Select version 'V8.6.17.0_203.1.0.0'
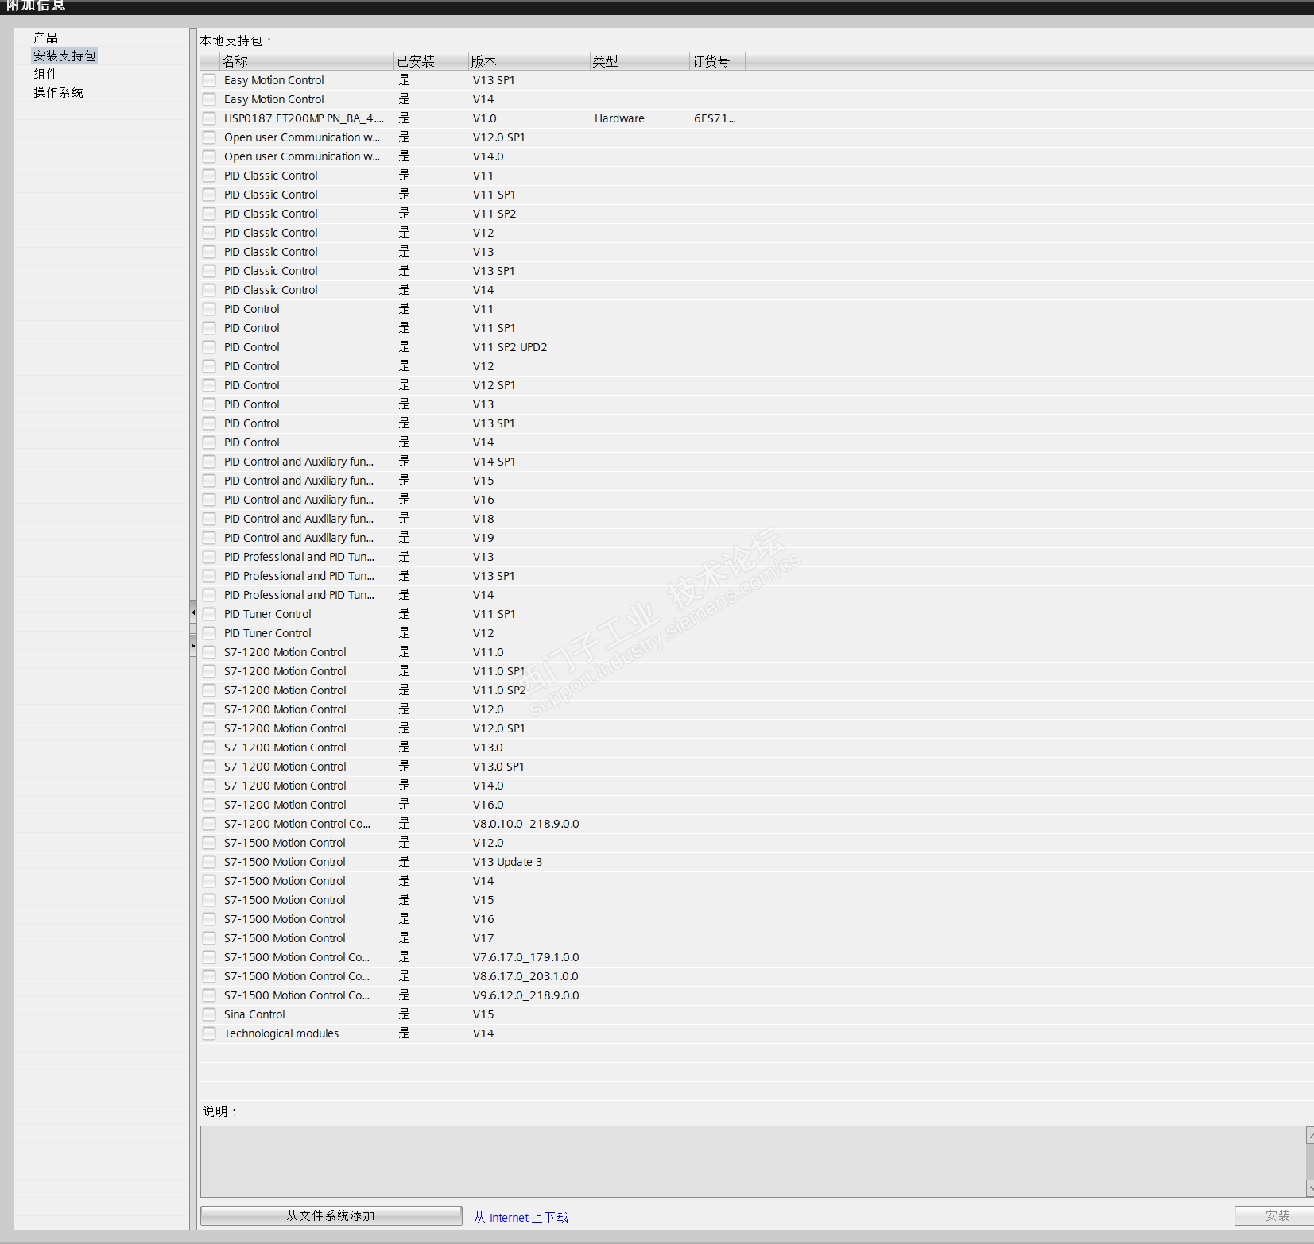1314x1244 pixels. (x=525, y=976)
